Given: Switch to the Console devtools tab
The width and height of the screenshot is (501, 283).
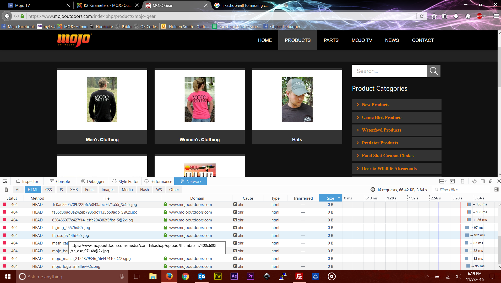Looking at the screenshot, I should tap(60, 181).
